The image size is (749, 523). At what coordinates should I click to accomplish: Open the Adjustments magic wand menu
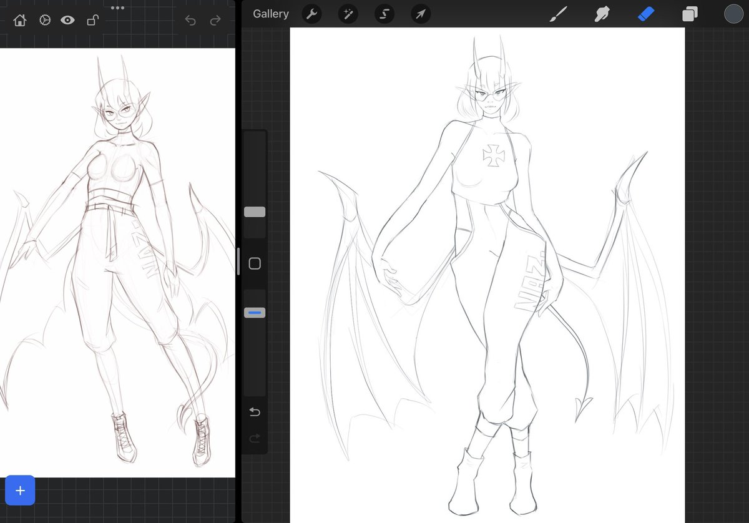[x=348, y=14]
